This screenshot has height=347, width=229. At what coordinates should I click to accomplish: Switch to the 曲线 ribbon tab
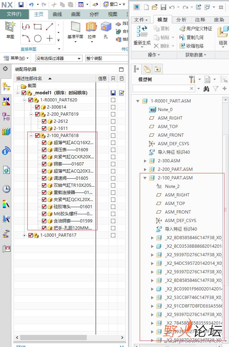point(57,14)
